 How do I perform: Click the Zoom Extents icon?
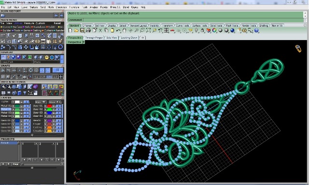click(x=148, y=30)
